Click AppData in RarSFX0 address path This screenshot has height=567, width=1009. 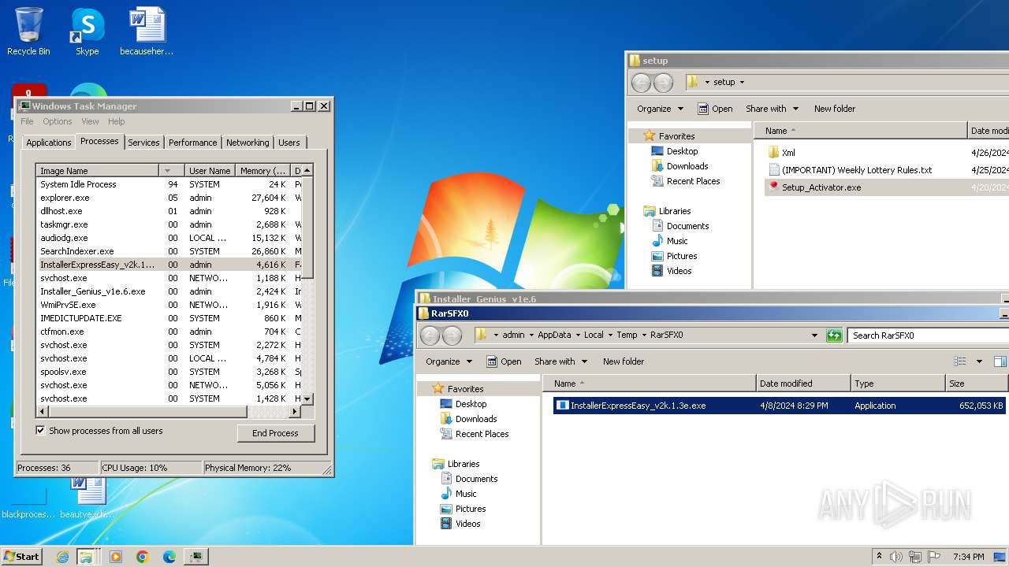[x=554, y=335]
